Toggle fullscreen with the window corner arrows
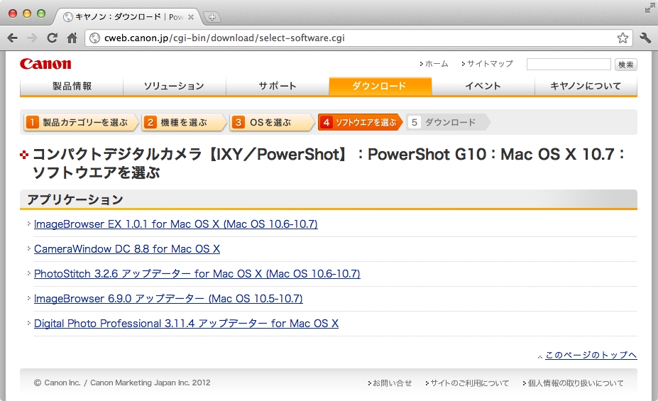The image size is (658, 401). tap(649, 8)
